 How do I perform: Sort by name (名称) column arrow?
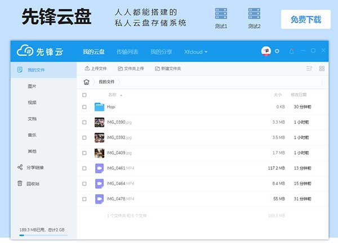point(121,95)
